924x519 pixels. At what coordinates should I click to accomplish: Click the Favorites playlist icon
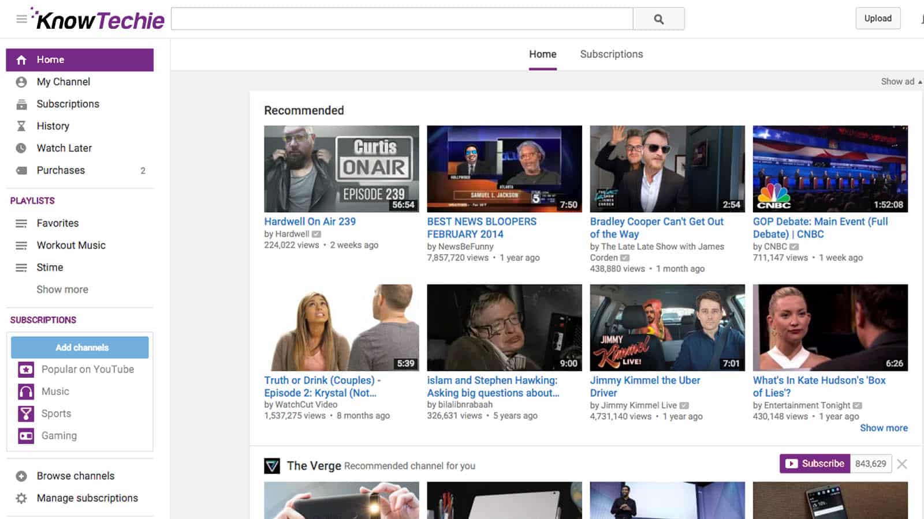21,223
